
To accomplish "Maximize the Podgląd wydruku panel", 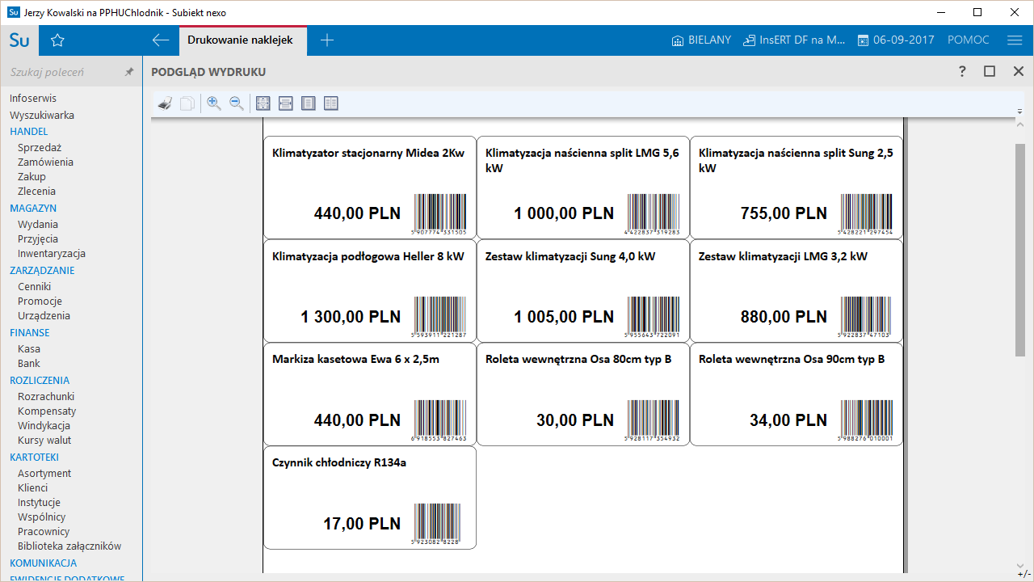I will pyautogui.click(x=990, y=72).
